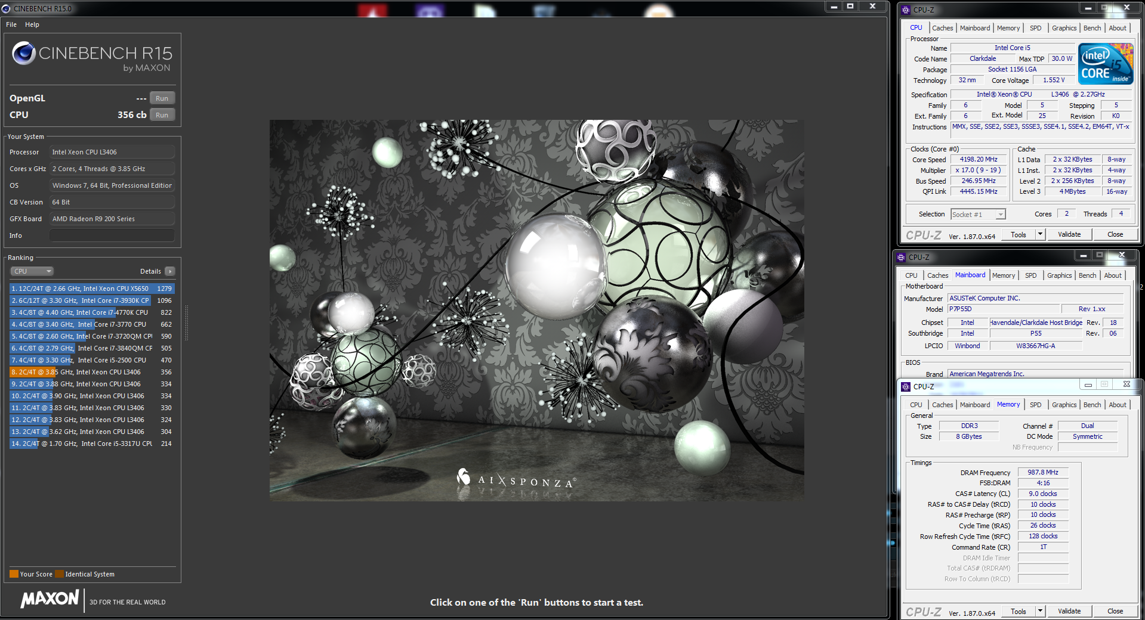The width and height of the screenshot is (1145, 620).
Task: Click Intel Core i5 logo badge
Action: coord(1106,64)
